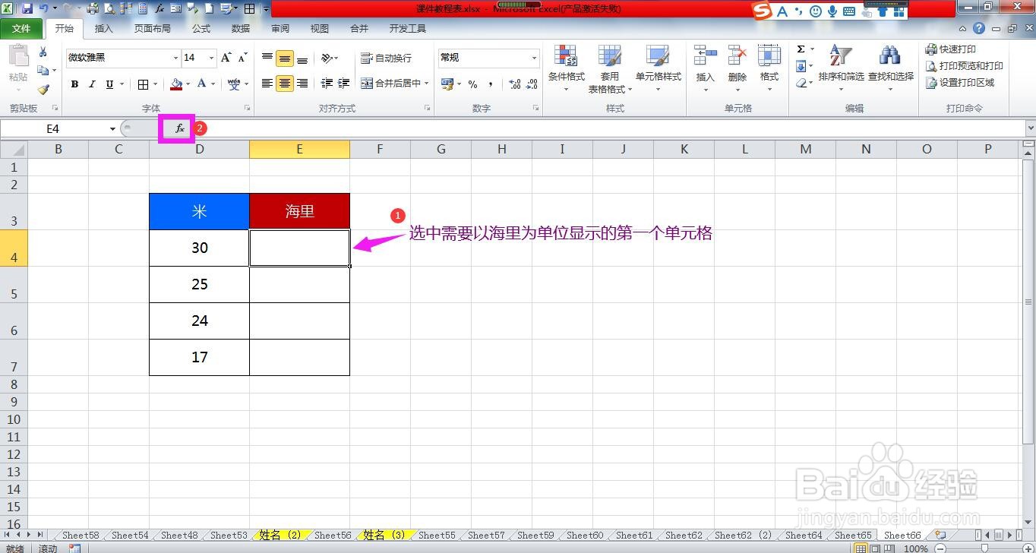Open 单元格样式 cell styles

[x=658, y=68]
